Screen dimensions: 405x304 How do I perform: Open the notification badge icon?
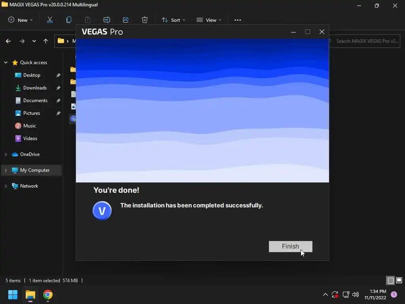click(x=394, y=294)
